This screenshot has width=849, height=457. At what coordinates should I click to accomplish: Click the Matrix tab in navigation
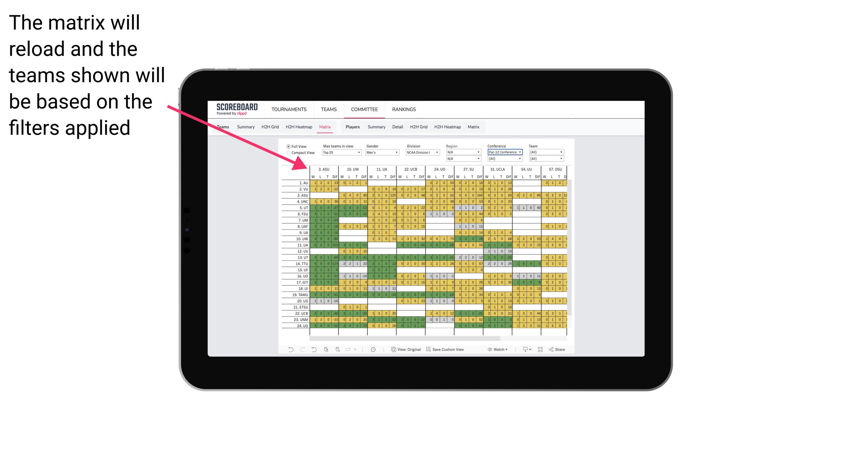325,127
